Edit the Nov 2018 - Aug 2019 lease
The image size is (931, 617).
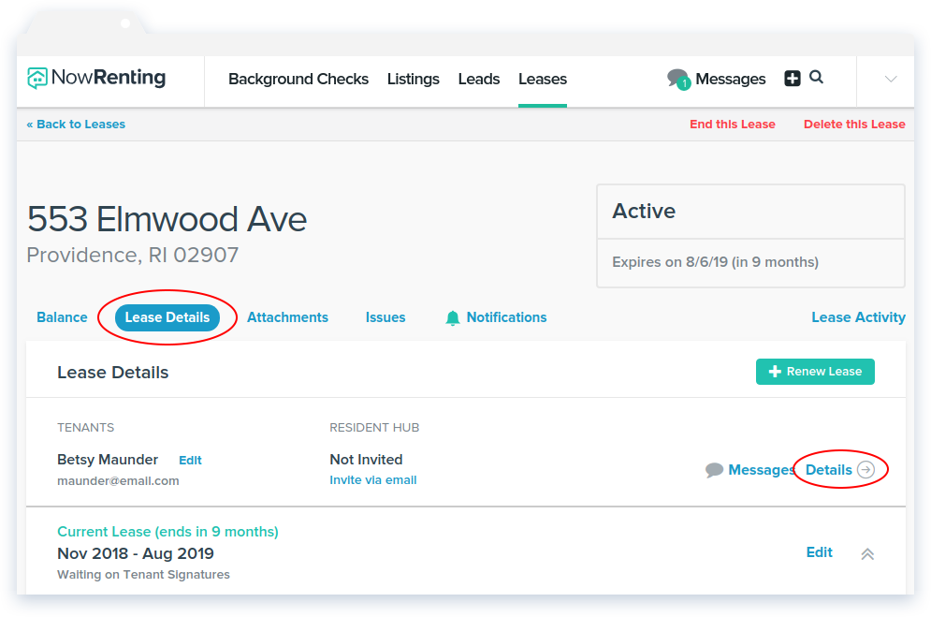(x=820, y=552)
